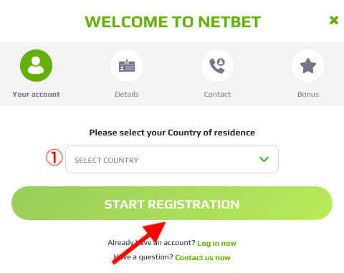Open the Contact phone icon step

tap(217, 65)
